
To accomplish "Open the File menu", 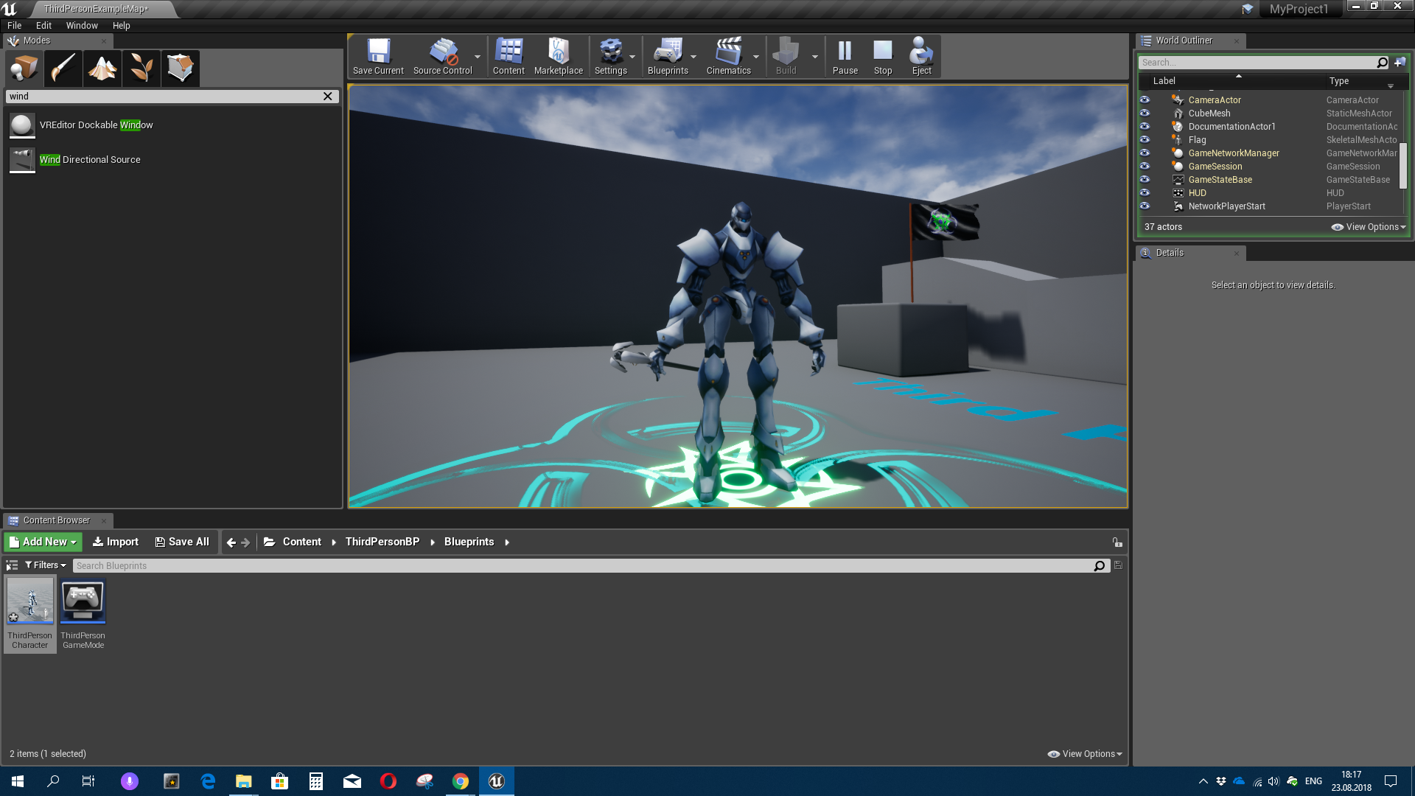I will point(15,26).
